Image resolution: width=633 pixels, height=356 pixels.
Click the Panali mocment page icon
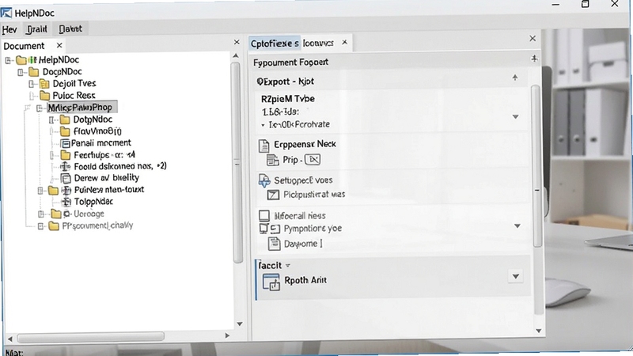tap(65, 143)
